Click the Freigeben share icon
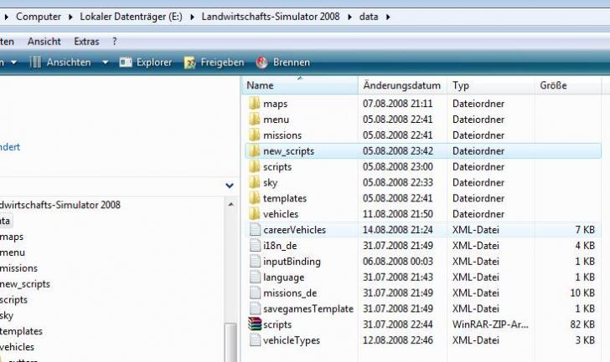610x362 pixels. [189, 63]
